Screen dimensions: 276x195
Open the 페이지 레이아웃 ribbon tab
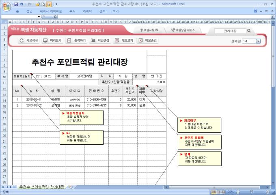[x=51, y=11]
